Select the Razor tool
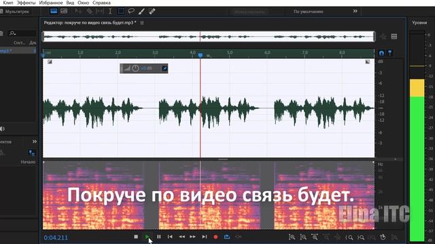The width and height of the screenshot is (435, 244). [x=89, y=11]
